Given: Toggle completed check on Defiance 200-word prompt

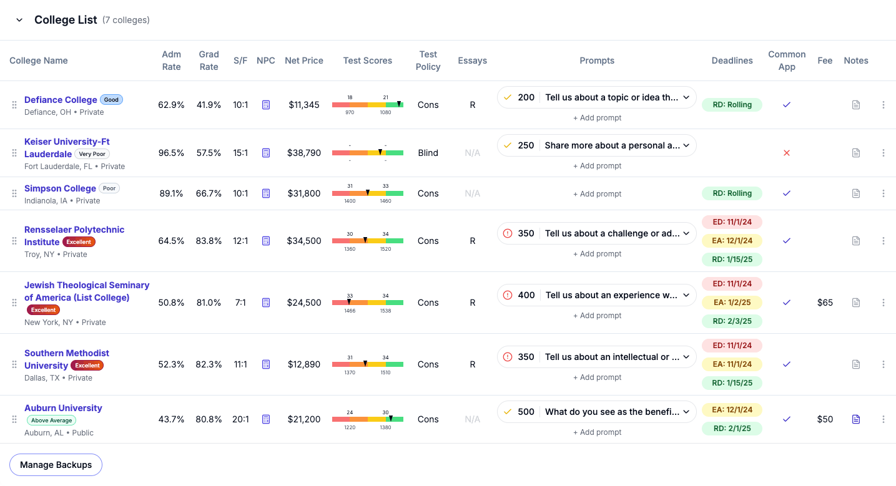Looking at the screenshot, I should click(508, 97).
